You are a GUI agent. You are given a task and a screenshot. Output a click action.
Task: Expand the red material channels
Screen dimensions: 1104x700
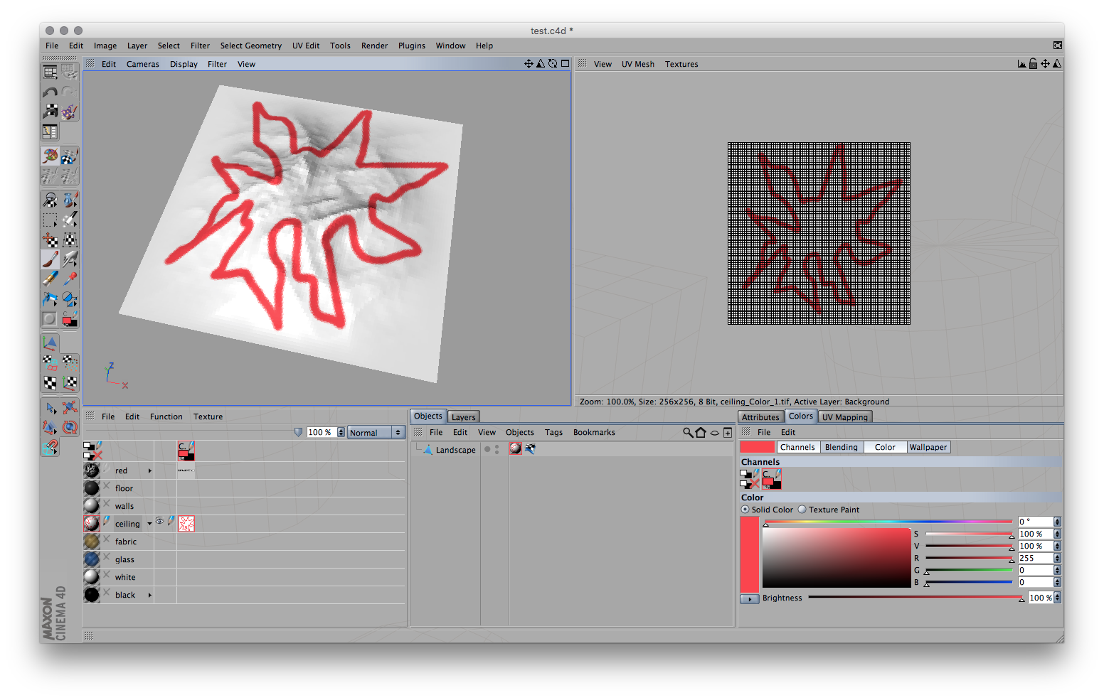(x=149, y=470)
